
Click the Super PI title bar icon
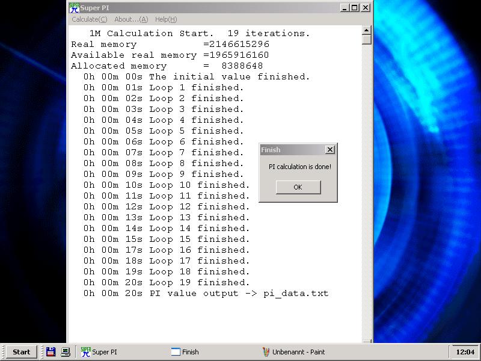click(x=74, y=8)
